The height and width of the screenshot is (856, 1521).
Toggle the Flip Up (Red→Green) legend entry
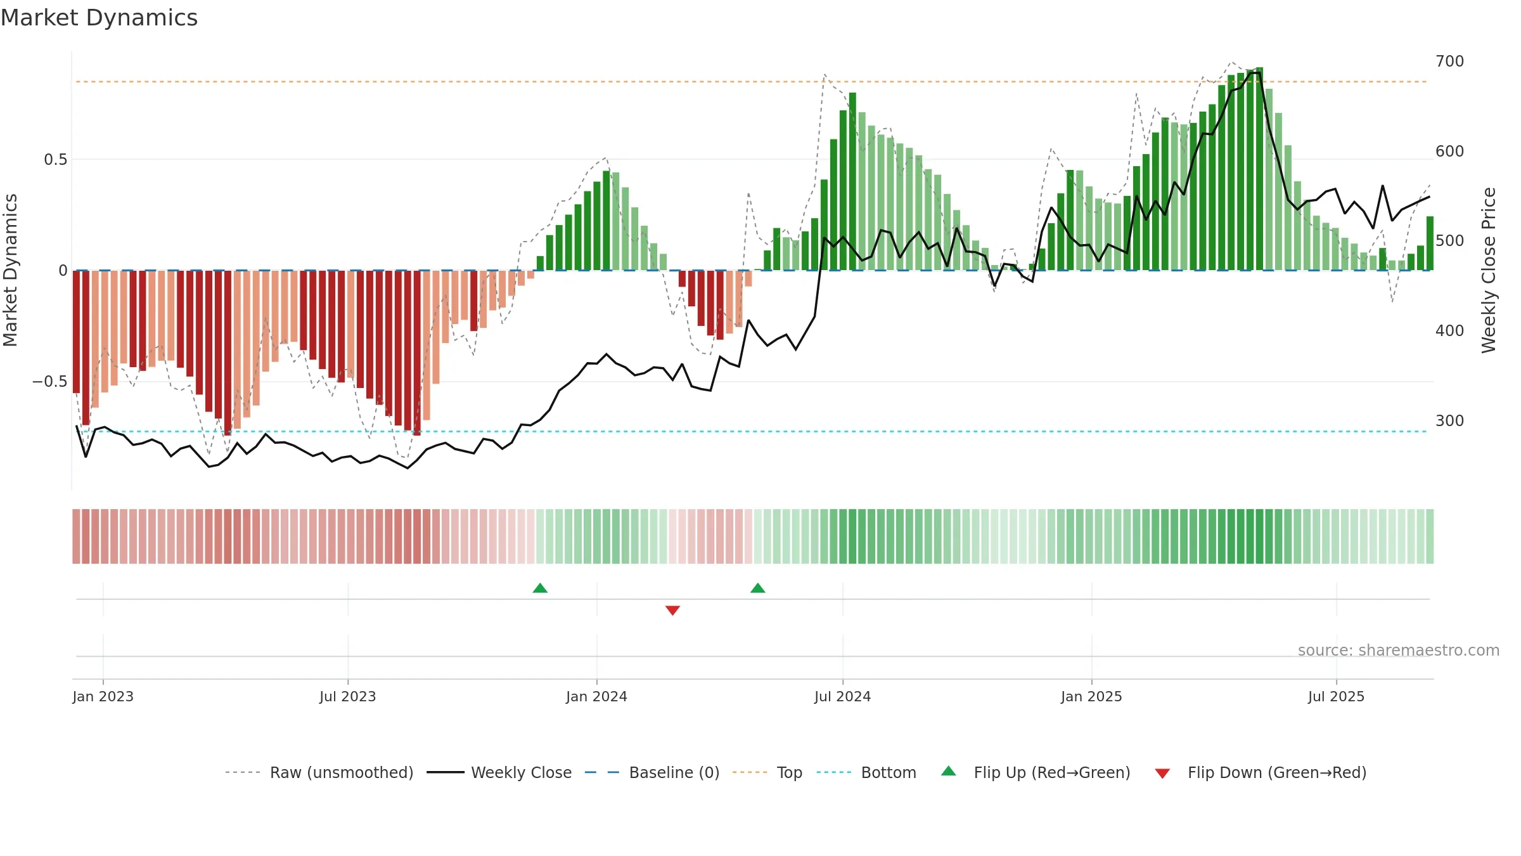point(1036,772)
